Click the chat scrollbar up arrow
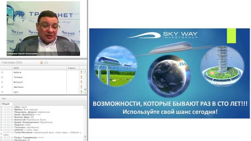The width and height of the screenshot is (251, 141). point(85,107)
